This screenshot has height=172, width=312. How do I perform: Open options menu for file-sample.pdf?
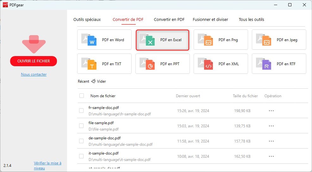271,126
